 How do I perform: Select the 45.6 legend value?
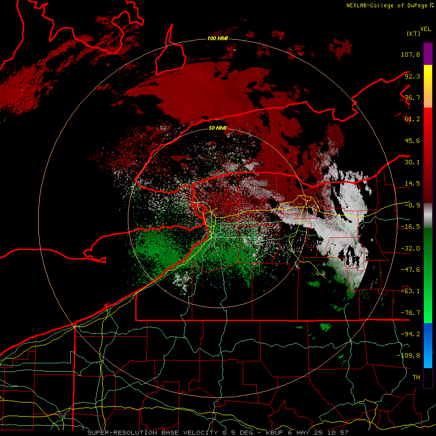coord(412,140)
